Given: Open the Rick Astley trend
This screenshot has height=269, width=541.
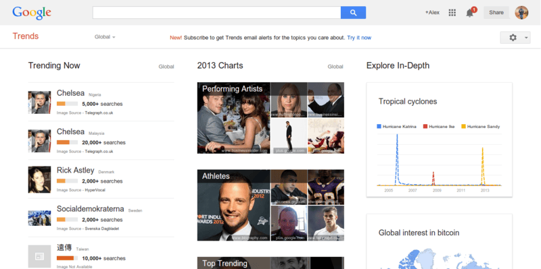Looking at the screenshot, I should [75, 171].
